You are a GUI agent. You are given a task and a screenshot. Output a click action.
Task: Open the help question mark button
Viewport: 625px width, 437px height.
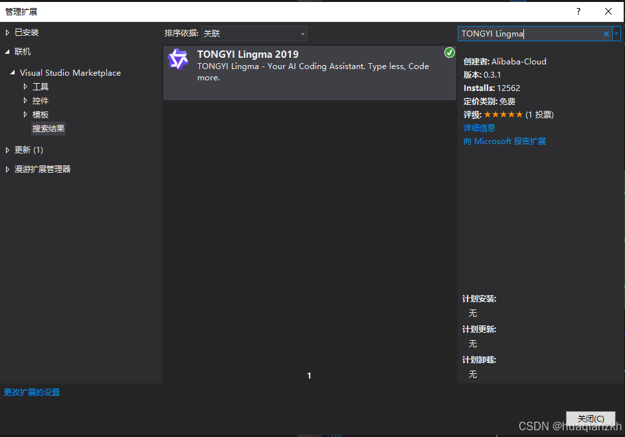click(579, 11)
